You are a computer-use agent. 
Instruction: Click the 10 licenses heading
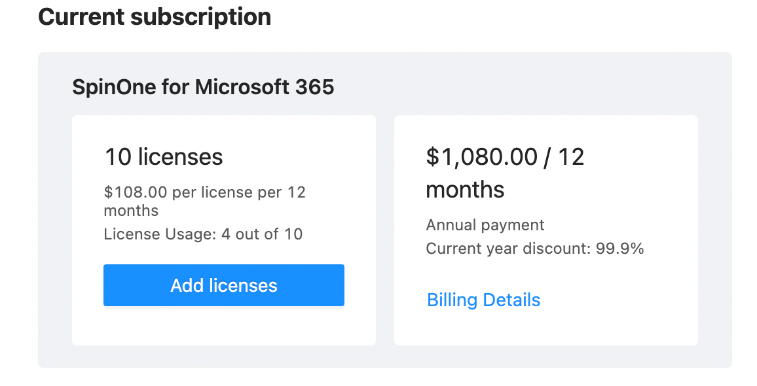pyautogui.click(x=164, y=157)
